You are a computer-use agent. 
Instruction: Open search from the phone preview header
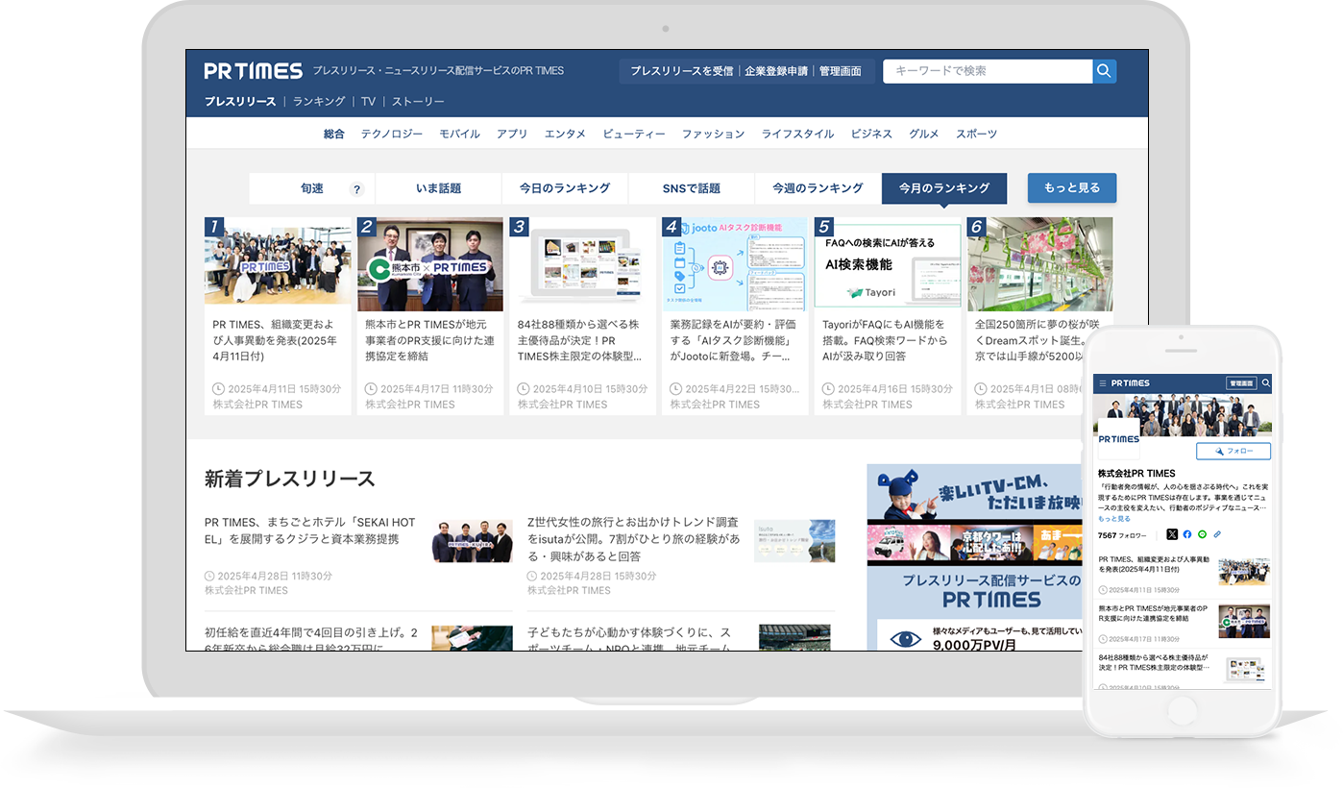1266,382
